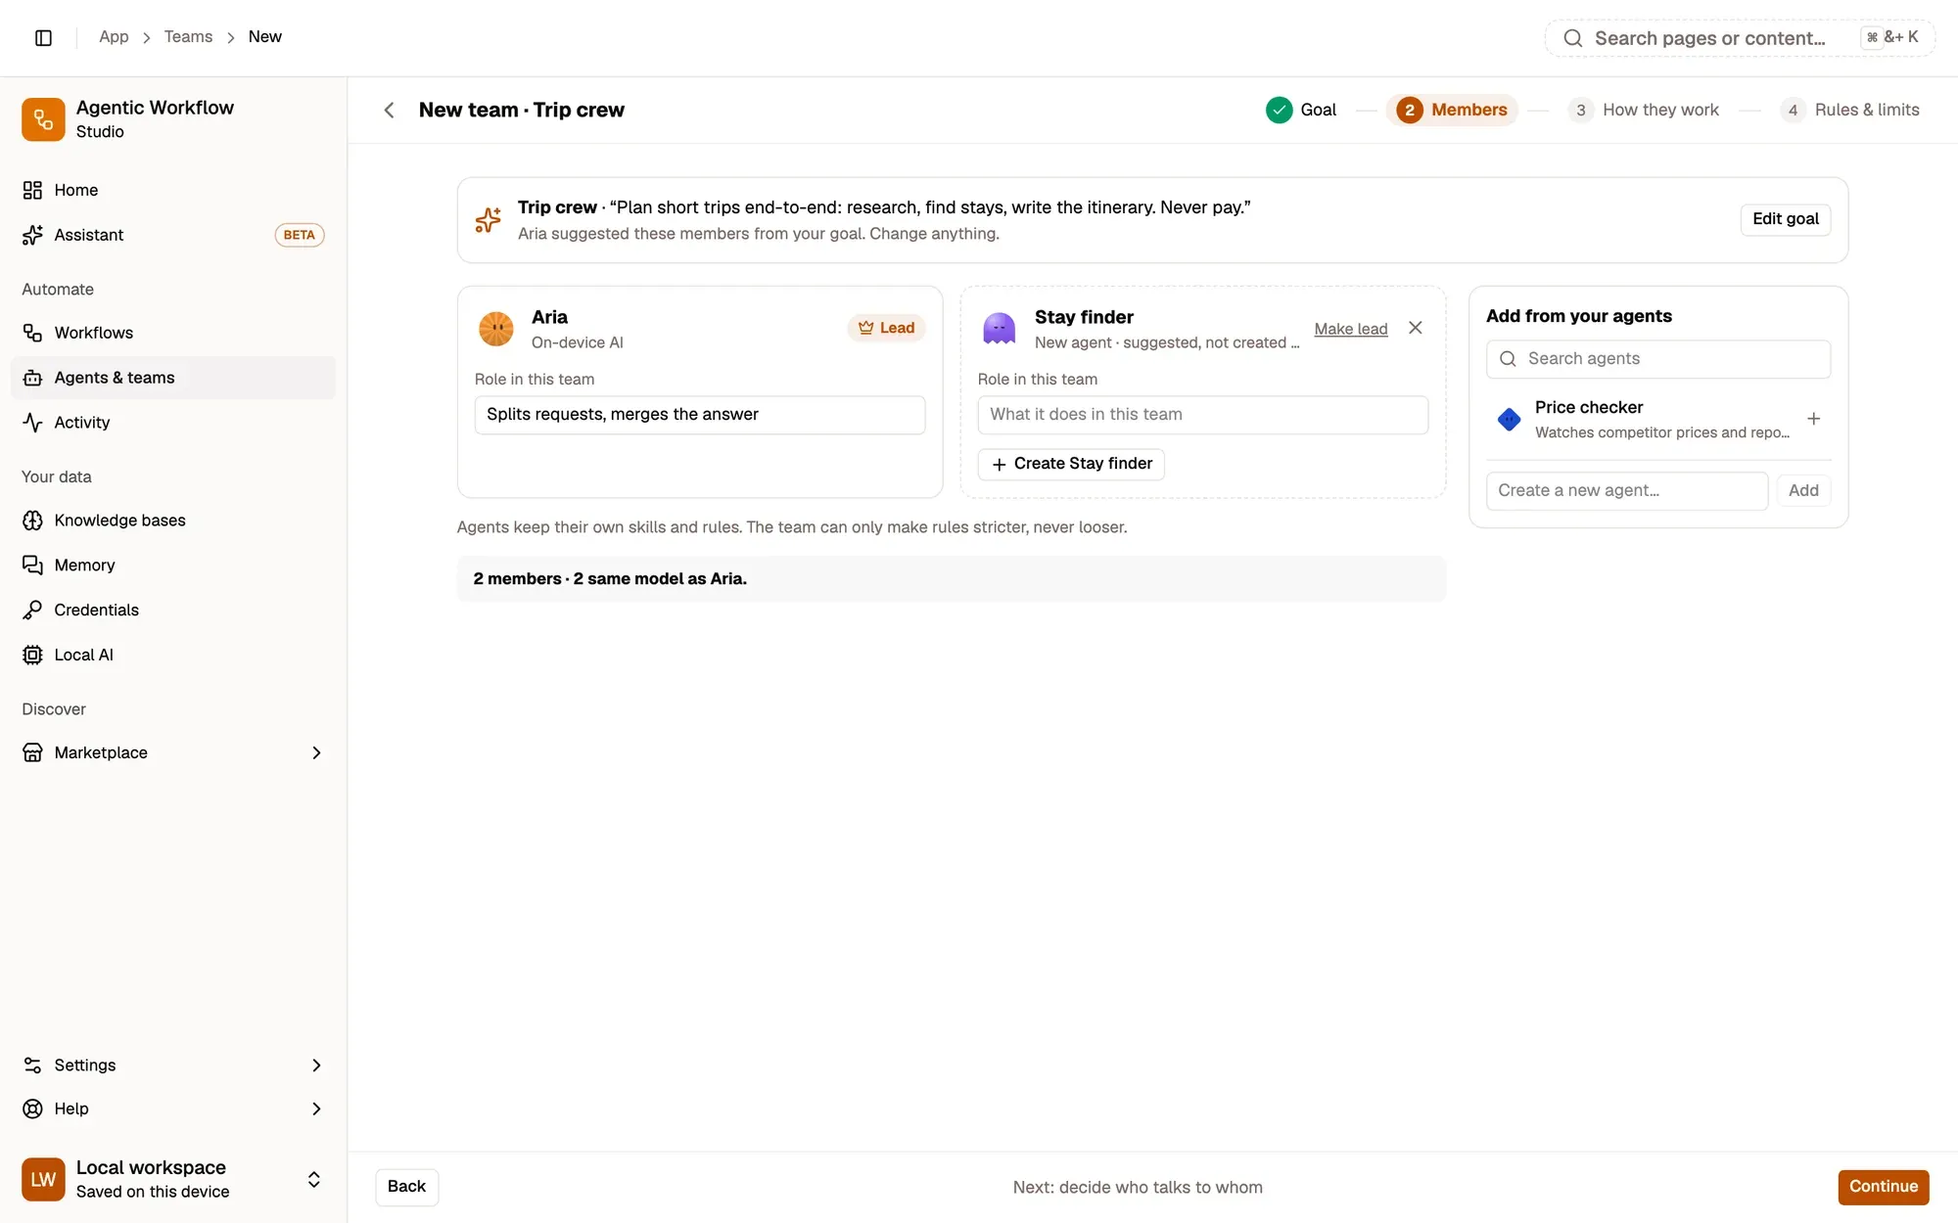Viewport: 1958px width, 1223px height.
Task: Open the Activity page
Action: pyautogui.click(x=173, y=423)
